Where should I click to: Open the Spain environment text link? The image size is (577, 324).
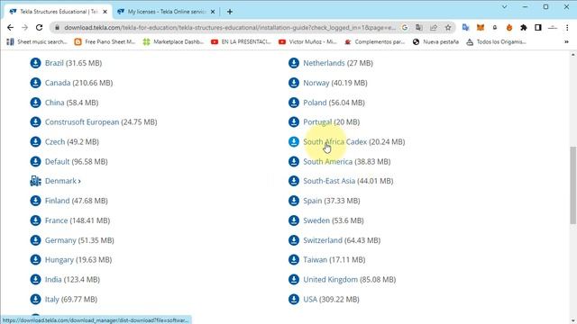point(313,201)
